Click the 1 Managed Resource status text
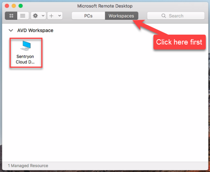 28,166
